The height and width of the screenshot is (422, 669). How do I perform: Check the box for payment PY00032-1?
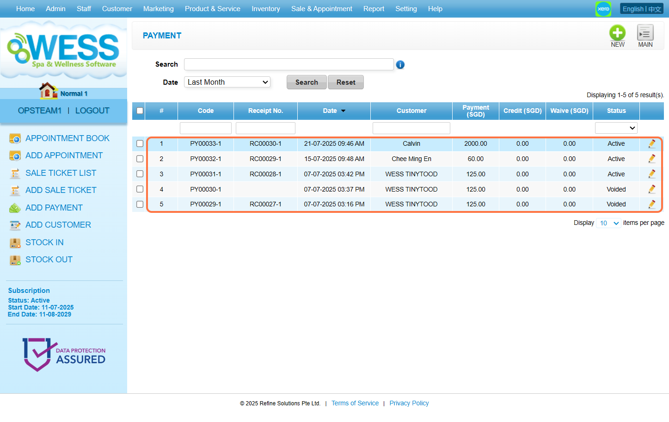tap(140, 159)
